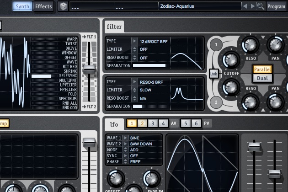Select LFO 4 button

(x=163, y=123)
